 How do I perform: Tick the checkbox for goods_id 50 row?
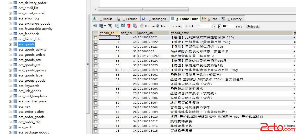point(96,37)
